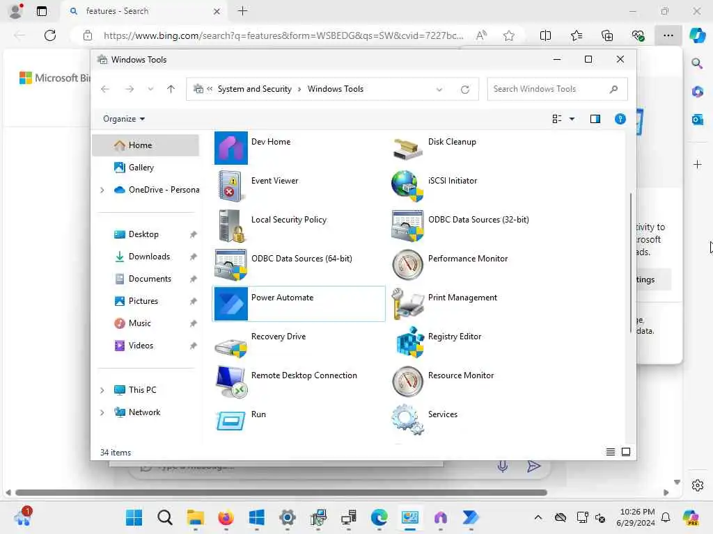Open recent locations dropdown arrow
Image resolution: width=713 pixels, height=534 pixels.
[150, 89]
